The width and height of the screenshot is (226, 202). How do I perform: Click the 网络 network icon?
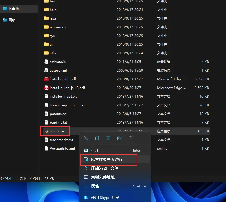(x=5, y=20)
